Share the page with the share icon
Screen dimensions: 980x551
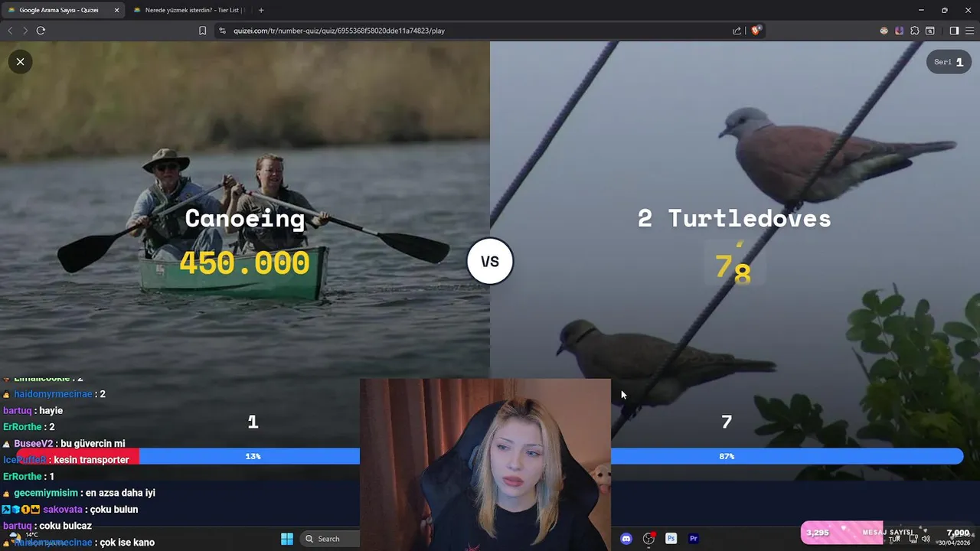(737, 31)
